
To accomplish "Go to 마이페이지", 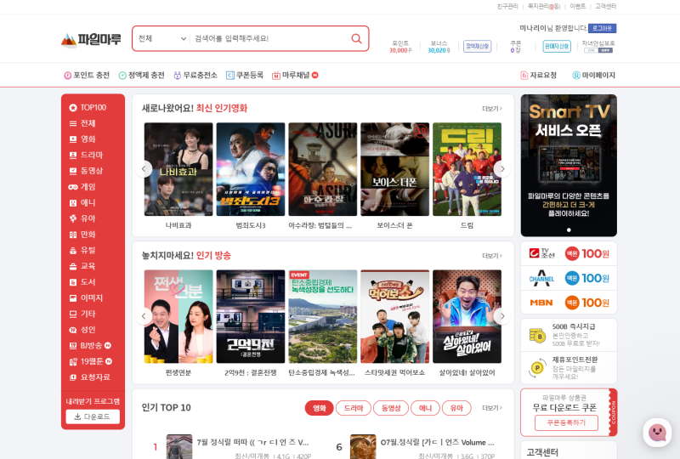I will click(x=593, y=75).
